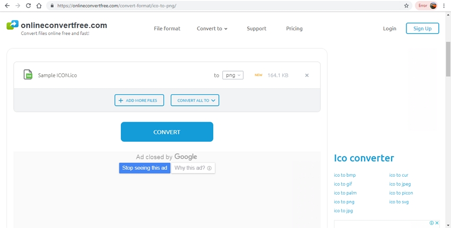Expand the Convert to menu
This screenshot has height=228, width=451.
pos(212,29)
